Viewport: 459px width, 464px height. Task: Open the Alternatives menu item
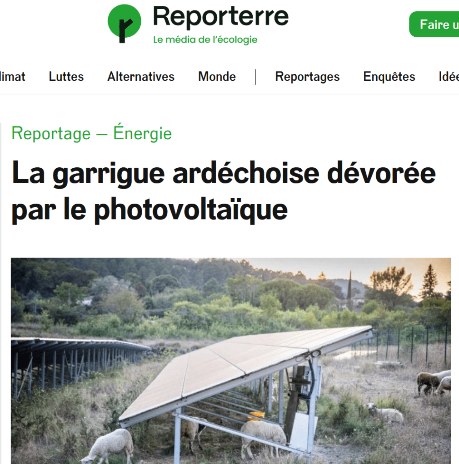coord(141,77)
